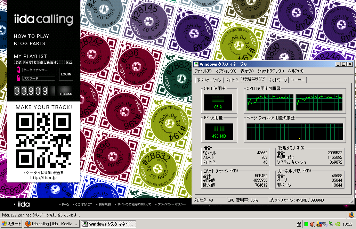
Task: Click the pink padlock icon beside password field
Action: click(x=18, y=78)
